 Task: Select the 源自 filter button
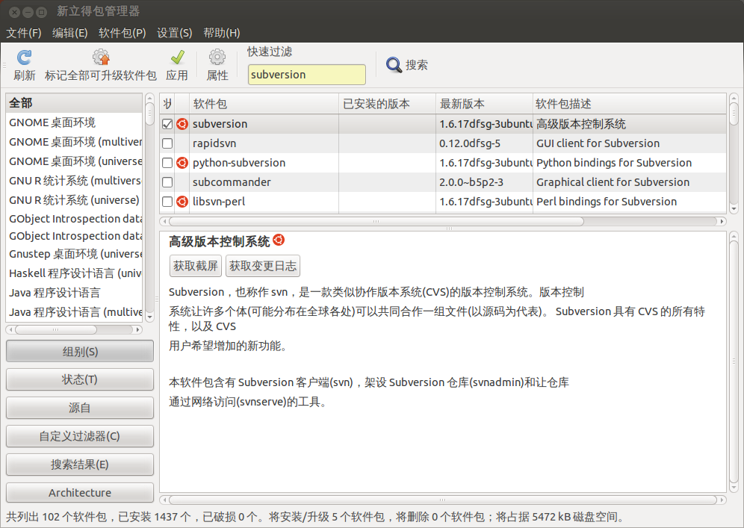[80, 408]
